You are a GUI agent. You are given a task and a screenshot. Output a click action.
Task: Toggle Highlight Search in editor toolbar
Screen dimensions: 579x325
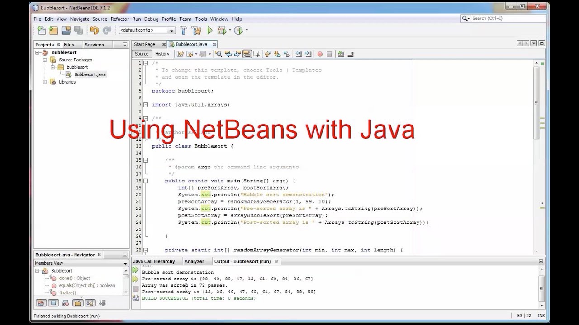tap(247, 54)
